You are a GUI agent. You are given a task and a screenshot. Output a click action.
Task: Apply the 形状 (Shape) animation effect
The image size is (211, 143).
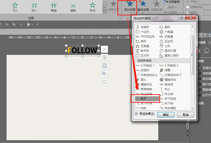[93, 7]
